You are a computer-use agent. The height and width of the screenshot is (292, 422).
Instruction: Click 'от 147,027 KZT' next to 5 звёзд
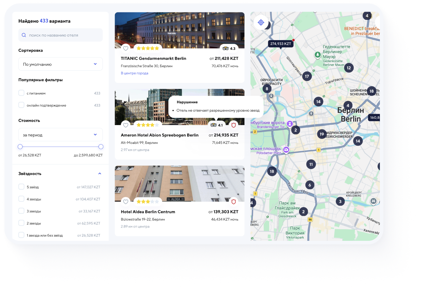(x=89, y=187)
